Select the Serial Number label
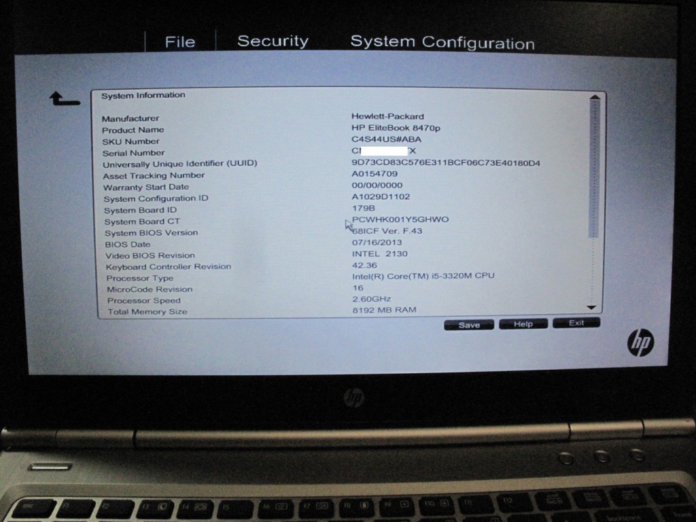Screen dimensions: 696x522 pos(133,153)
